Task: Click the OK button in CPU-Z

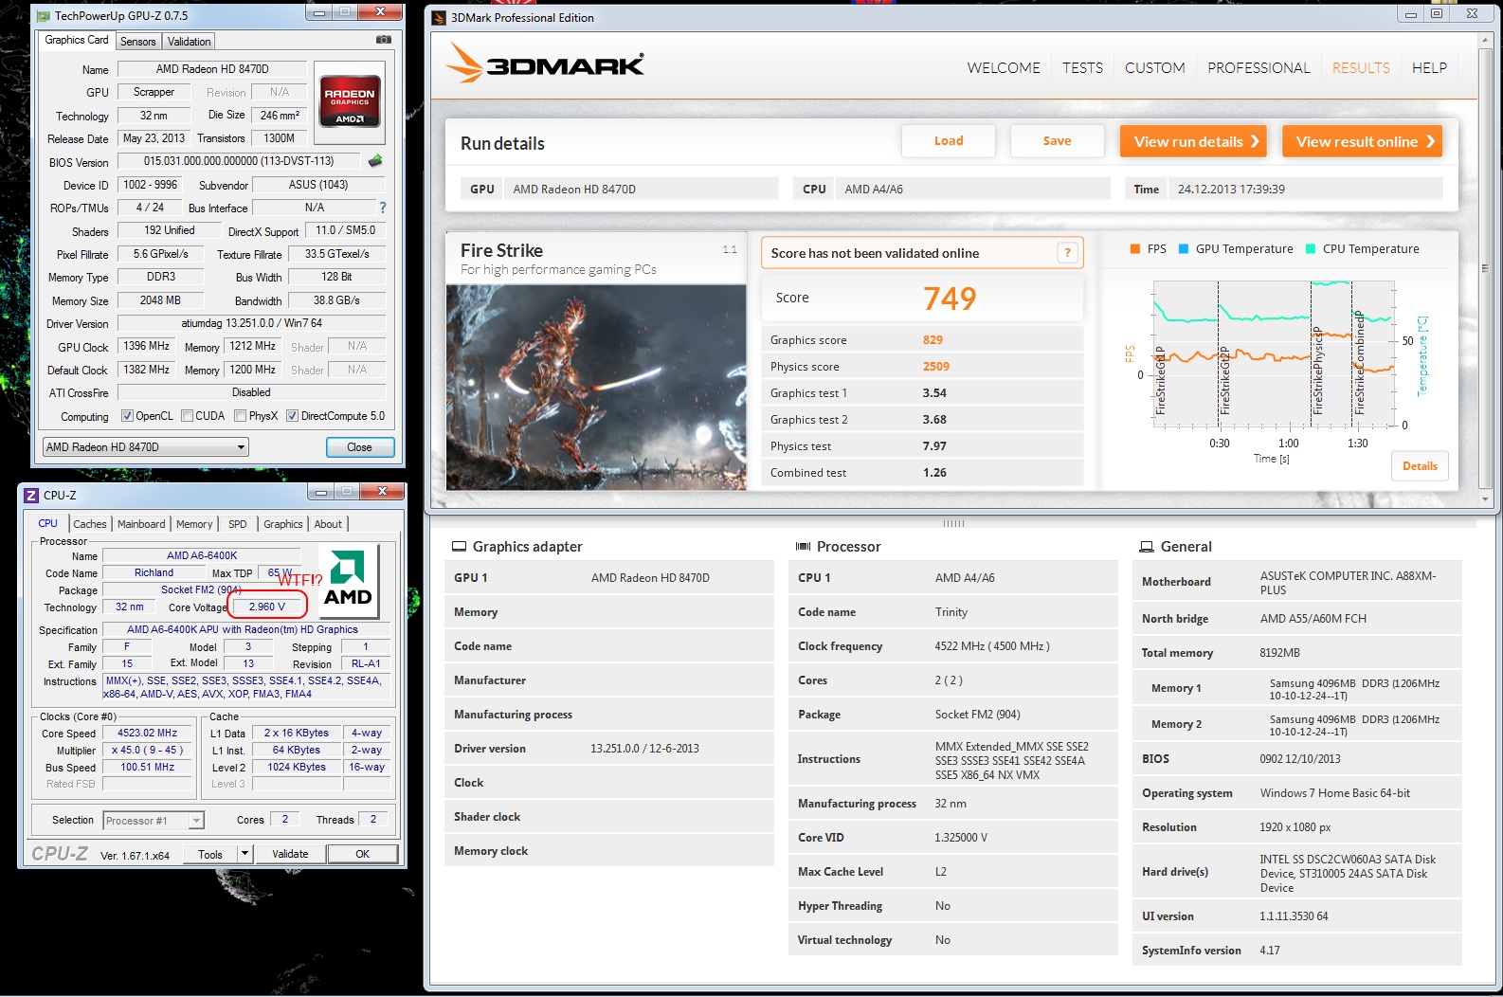Action: 363,854
